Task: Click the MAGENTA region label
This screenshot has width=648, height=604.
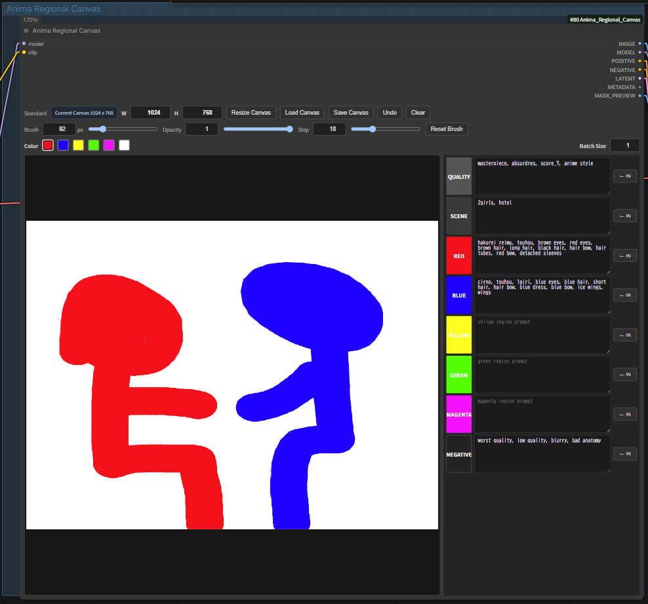Action: point(458,414)
